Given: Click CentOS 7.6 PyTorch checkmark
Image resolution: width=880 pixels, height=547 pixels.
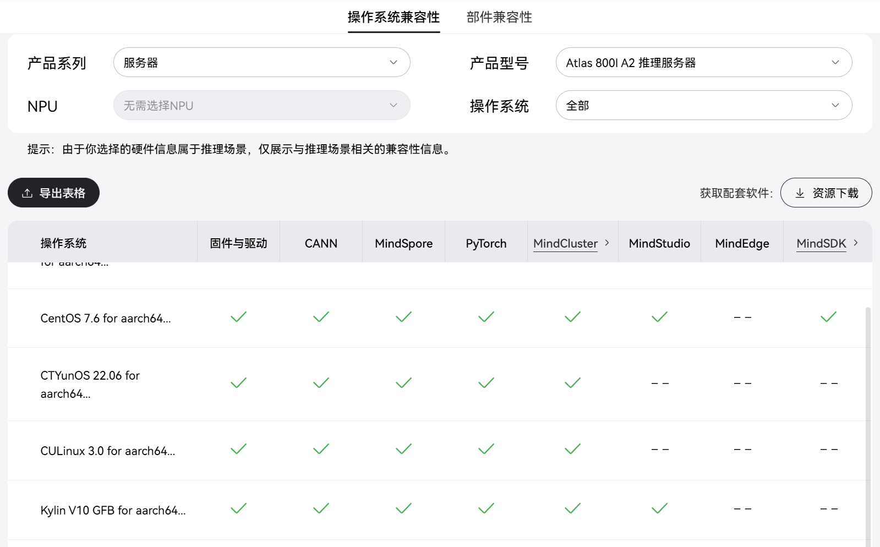Looking at the screenshot, I should tap(486, 317).
